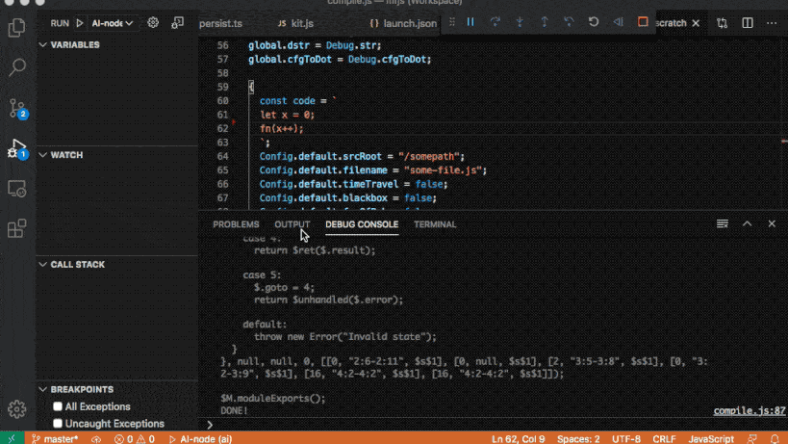This screenshot has height=444, width=788.
Task: Click Step Into in debug toolbar
Action: (x=520, y=22)
